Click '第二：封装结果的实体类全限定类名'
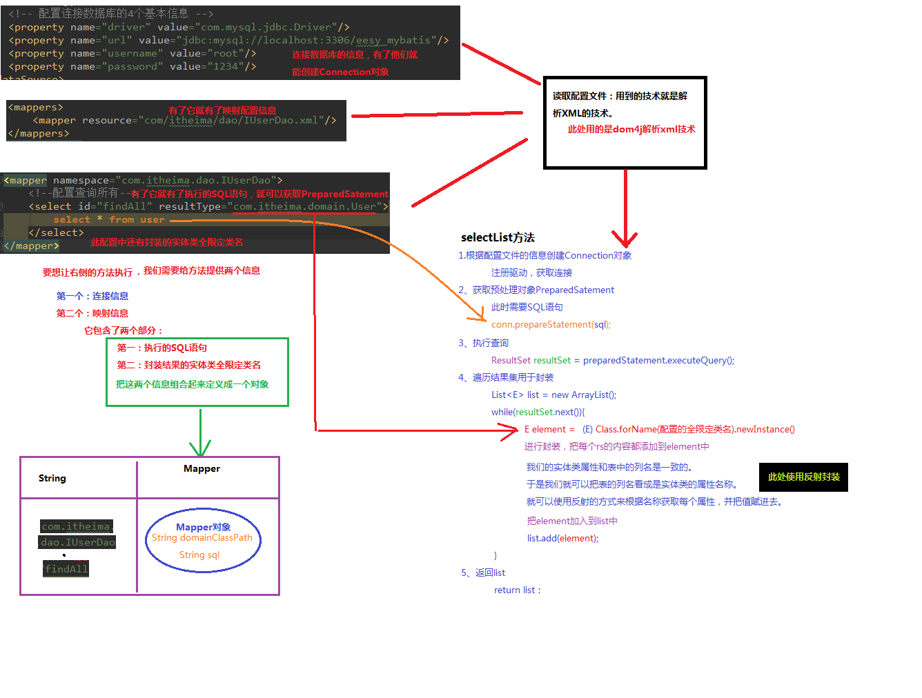Image resolution: width=922 pixels, height=698 pixels. point(189,365)
